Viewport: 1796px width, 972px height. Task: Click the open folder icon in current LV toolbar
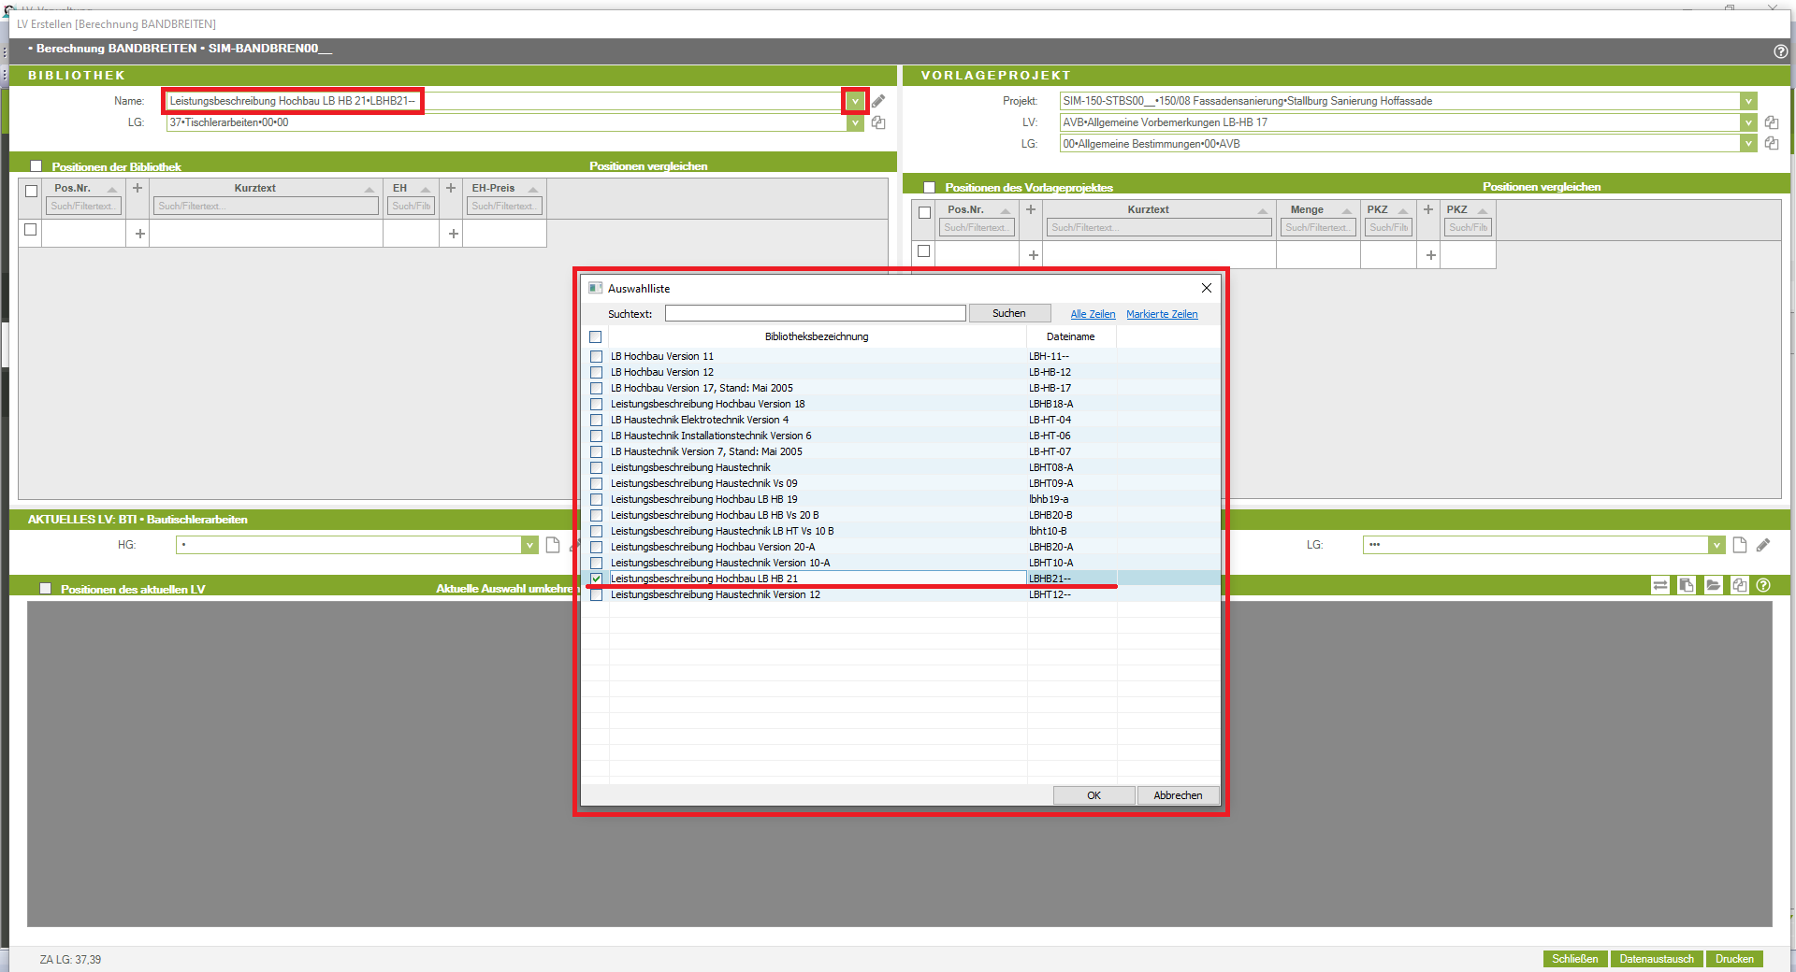point(1713,585)
